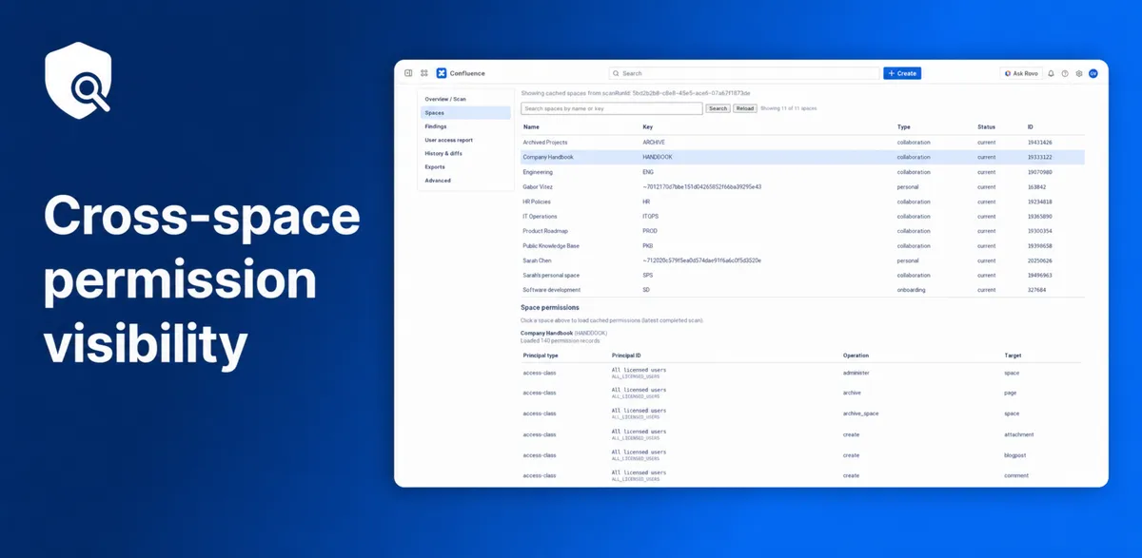Screen dimensions: 1142x558
Task: Select the IT Operations space row
Action: 802,216
